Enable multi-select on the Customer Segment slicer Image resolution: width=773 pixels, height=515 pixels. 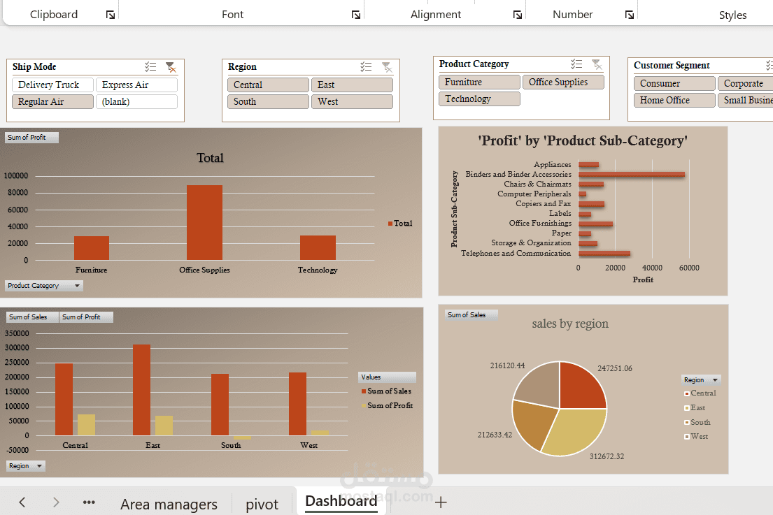(768, 64)
